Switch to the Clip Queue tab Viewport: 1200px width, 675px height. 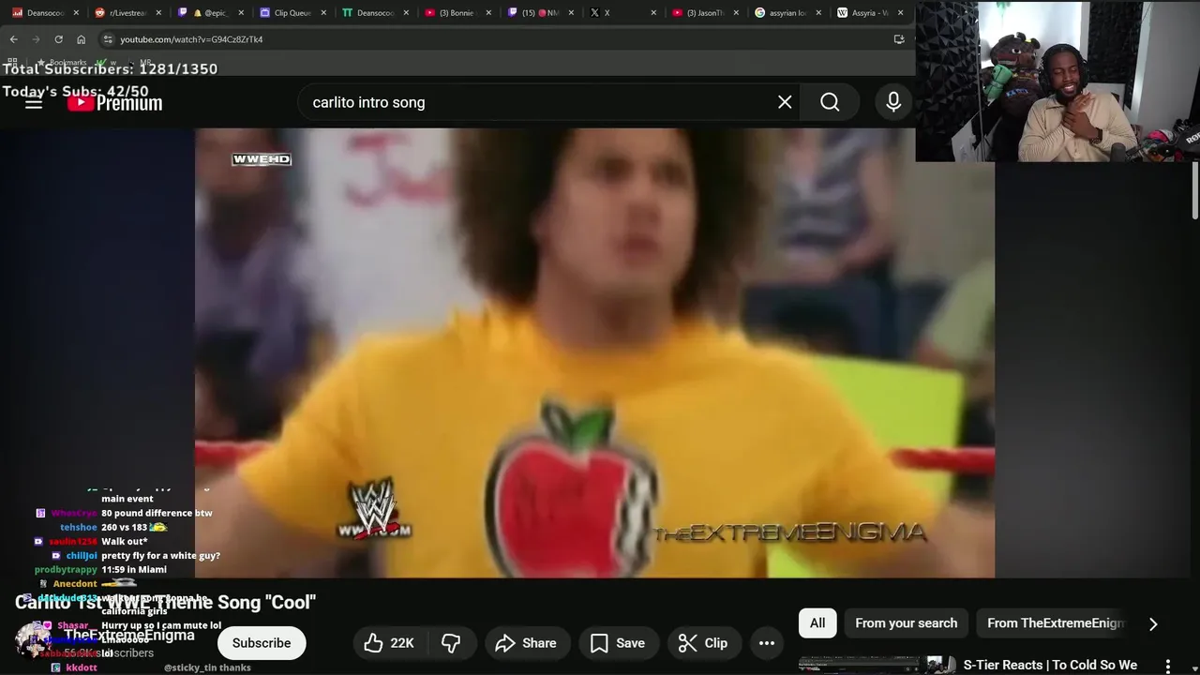(x=293, y=13)
